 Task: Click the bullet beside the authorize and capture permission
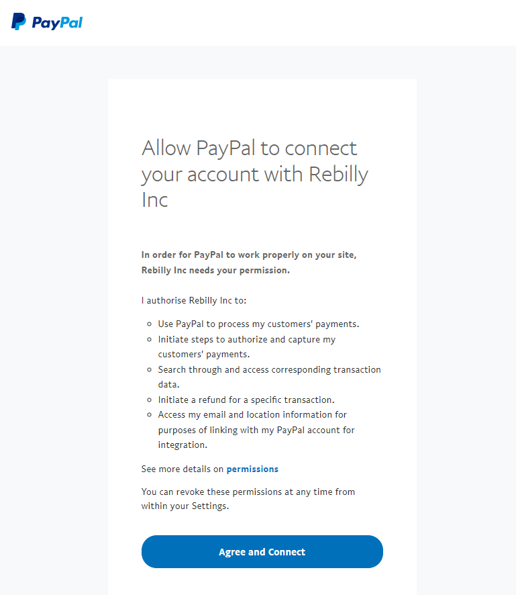tap(148, 339)
